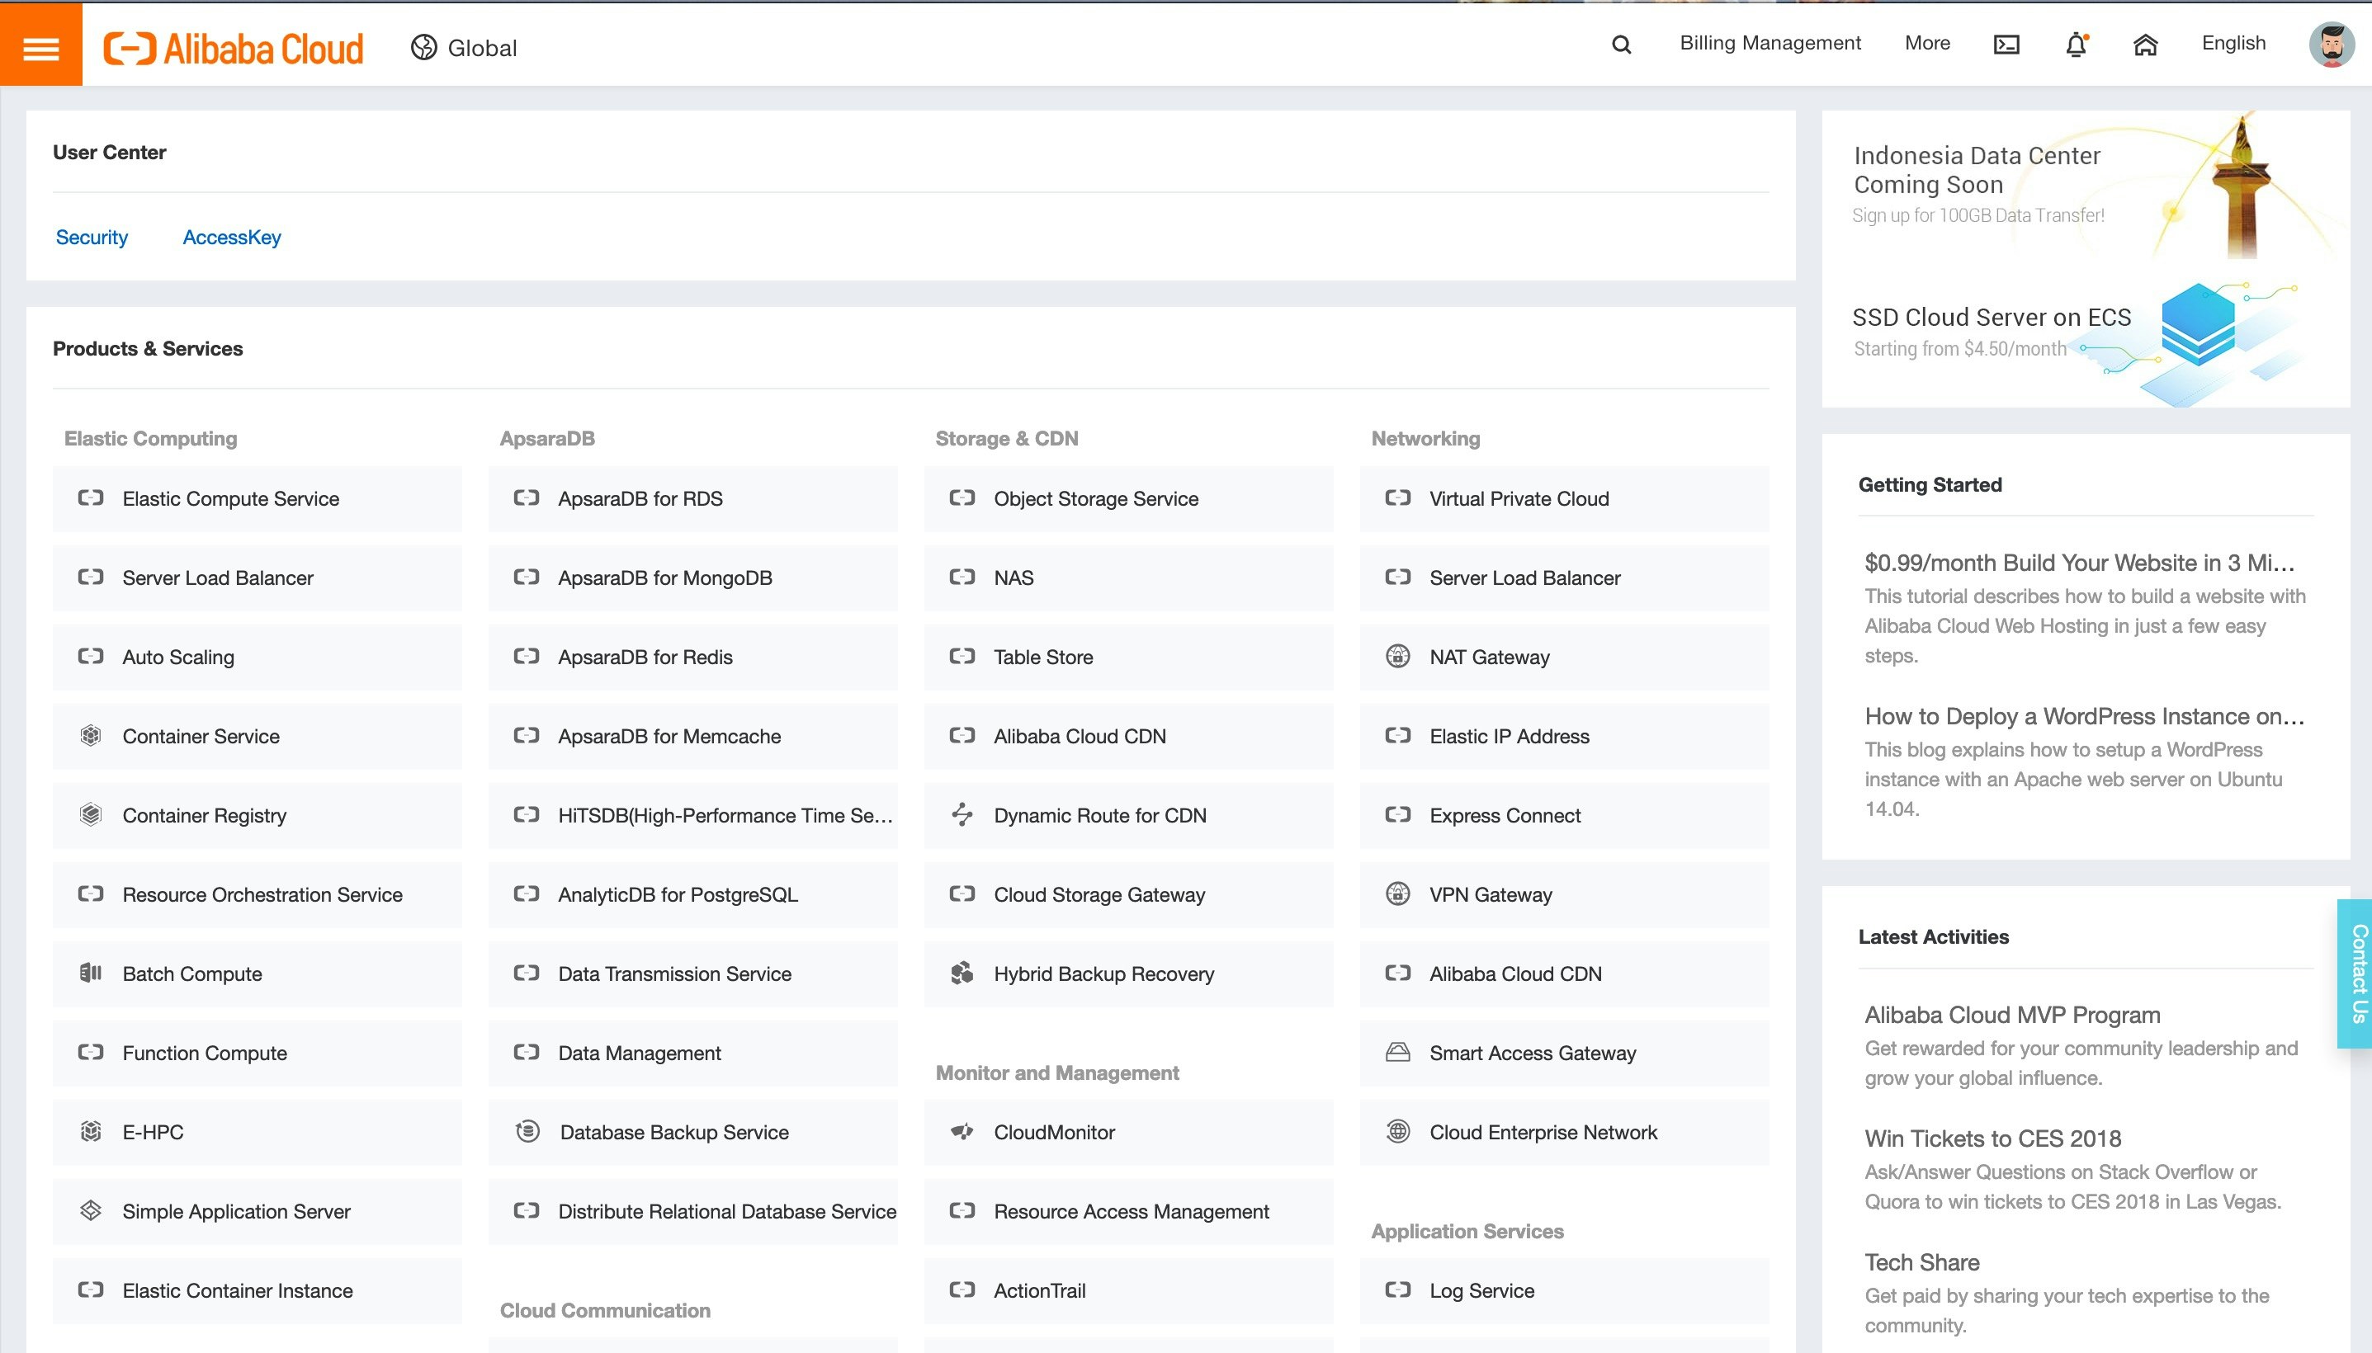This screenshot has height=1353, width=2372.
Task: Open Cloud Storage Gateway
Action: (1128, 894)
